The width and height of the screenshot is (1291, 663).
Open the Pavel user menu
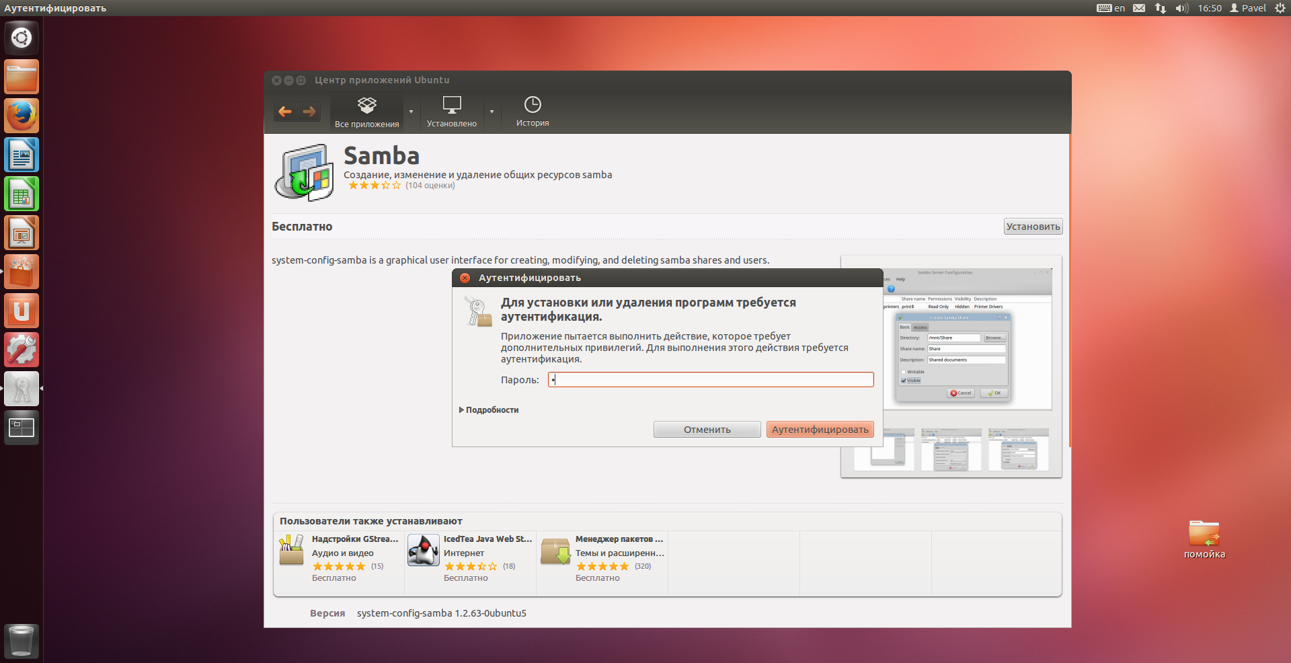pos(1248,8)
